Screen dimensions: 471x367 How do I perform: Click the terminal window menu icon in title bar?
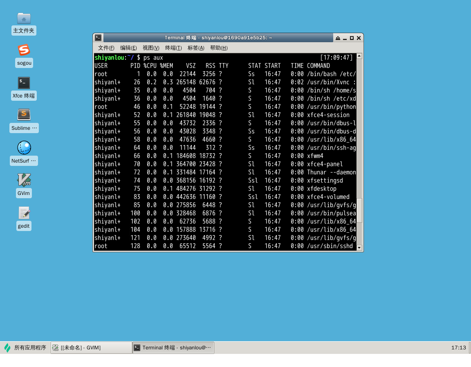pyautogui.click(x=98, y=38)
